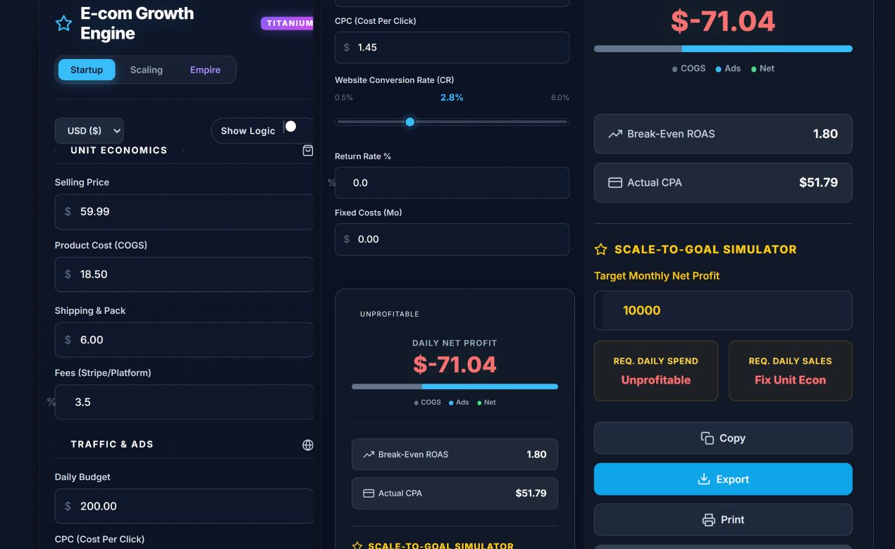Click the globe icon next to TRAFFIC & ADS
Image resolution: width=895 pixels, height=549 pixels.
[307, 444]
